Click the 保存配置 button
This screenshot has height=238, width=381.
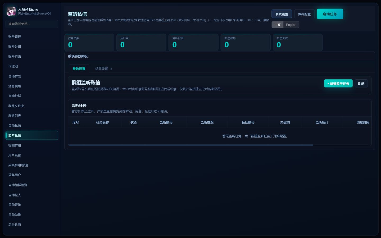click(304, 14)
